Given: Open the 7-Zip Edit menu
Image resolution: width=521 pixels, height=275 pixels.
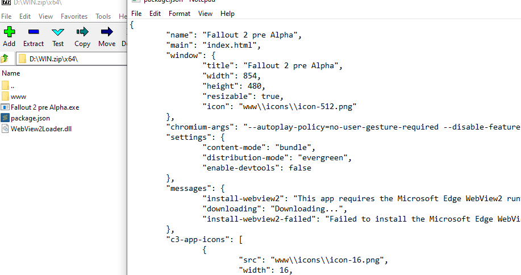Looking at the screenshot, I should 25,16.
